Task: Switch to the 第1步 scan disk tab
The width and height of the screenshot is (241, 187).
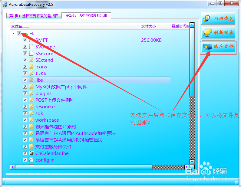Action: (34, 16)
